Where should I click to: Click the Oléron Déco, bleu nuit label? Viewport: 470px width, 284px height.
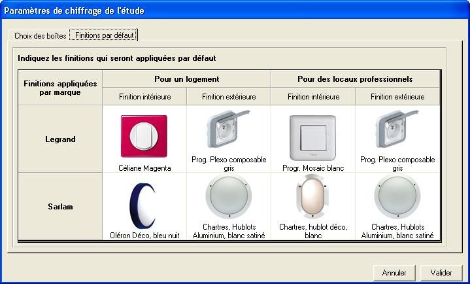point(144,236)
